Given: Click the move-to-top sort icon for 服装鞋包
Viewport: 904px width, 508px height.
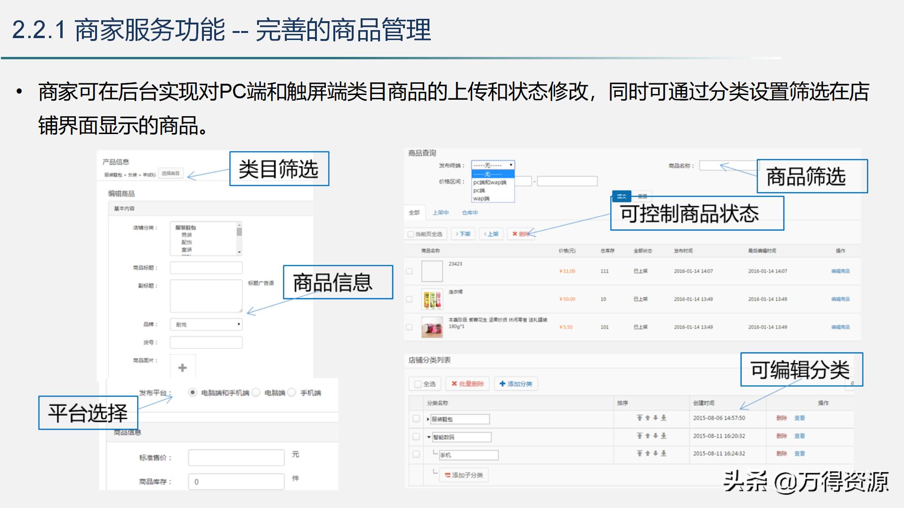Looking at the screenshot, I should 639,418.
